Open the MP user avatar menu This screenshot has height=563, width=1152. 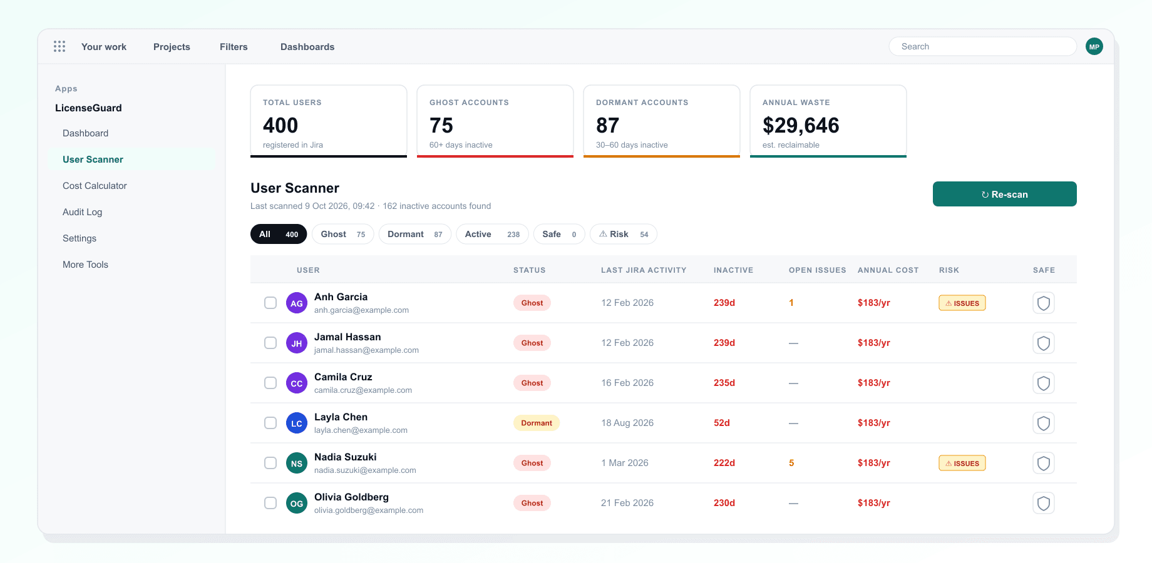[x=1094, y=46]
